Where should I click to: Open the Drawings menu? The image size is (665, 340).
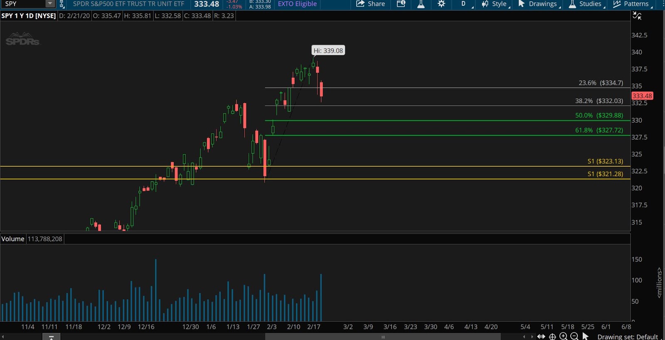tap(539, 4)
